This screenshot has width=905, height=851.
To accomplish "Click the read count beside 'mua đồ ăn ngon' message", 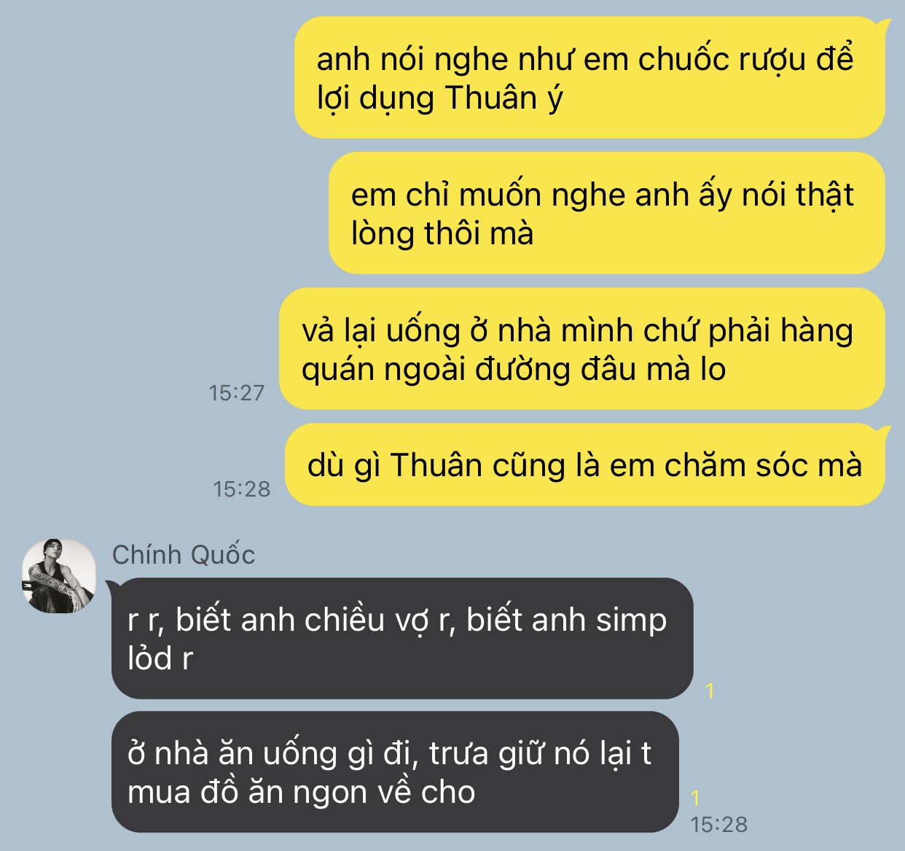I will point(695,798).
